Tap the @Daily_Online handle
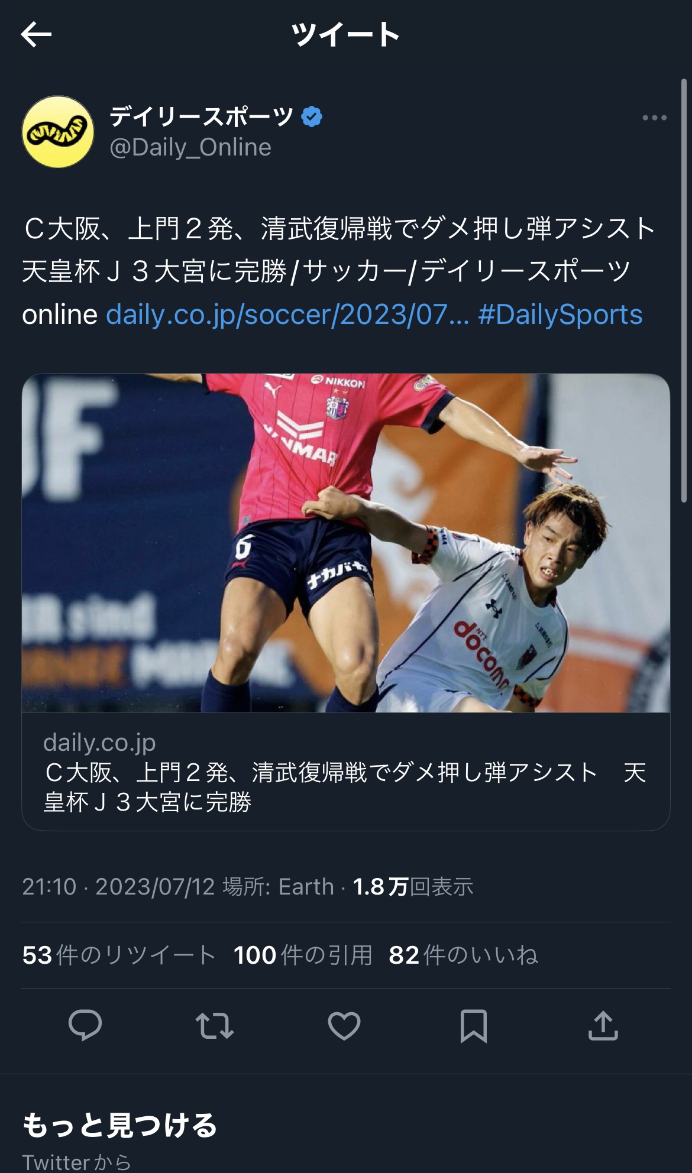The width and height of the screenshot is (692, 1173). [190, 147]
